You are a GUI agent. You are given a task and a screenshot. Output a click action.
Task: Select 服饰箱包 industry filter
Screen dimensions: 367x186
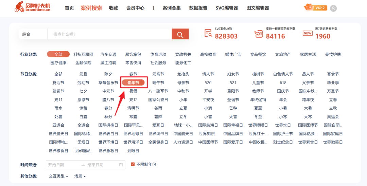point(133,54)
